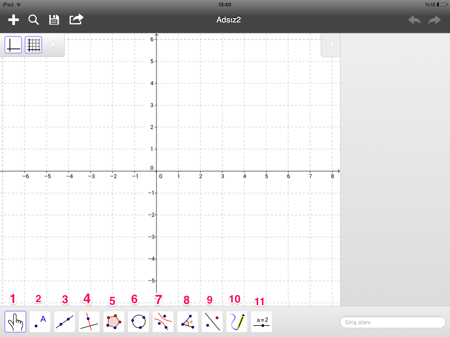Image resolution: width=450 pixels, height=337 pixels.
Task: Select the Perpendicular line tool
Action: pos(89,322)
